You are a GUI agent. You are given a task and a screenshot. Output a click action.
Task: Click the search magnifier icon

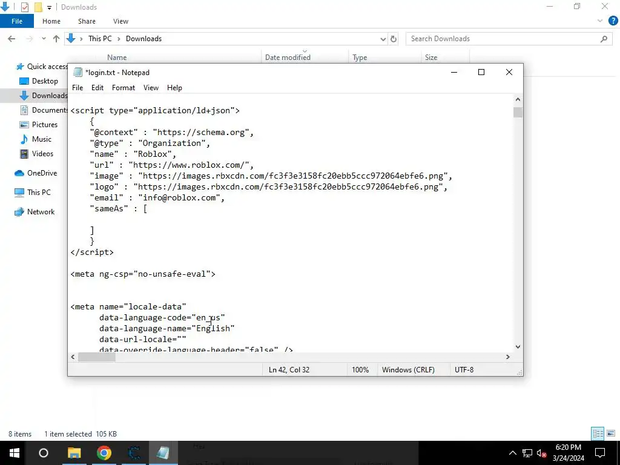coord(604,39)
